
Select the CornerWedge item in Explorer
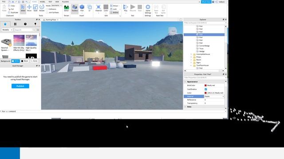(x=204, y=46)
